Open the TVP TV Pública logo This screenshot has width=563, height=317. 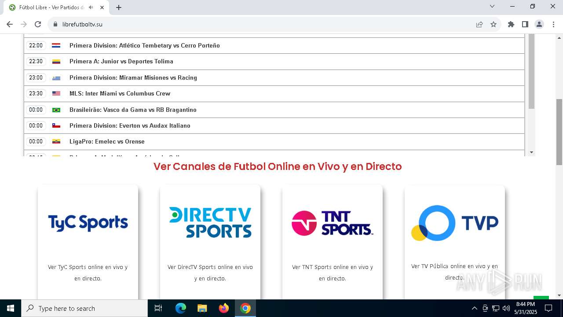click(455, 223)
